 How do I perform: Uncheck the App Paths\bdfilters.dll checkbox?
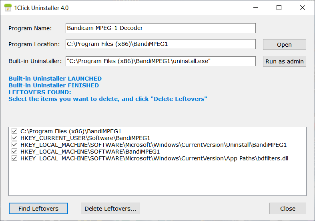15,158
